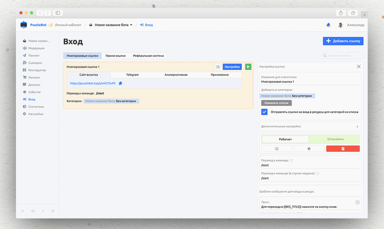384x229 pixels.
Task: Click the blue Настройки button on card
Action: [x=232, y=67]
